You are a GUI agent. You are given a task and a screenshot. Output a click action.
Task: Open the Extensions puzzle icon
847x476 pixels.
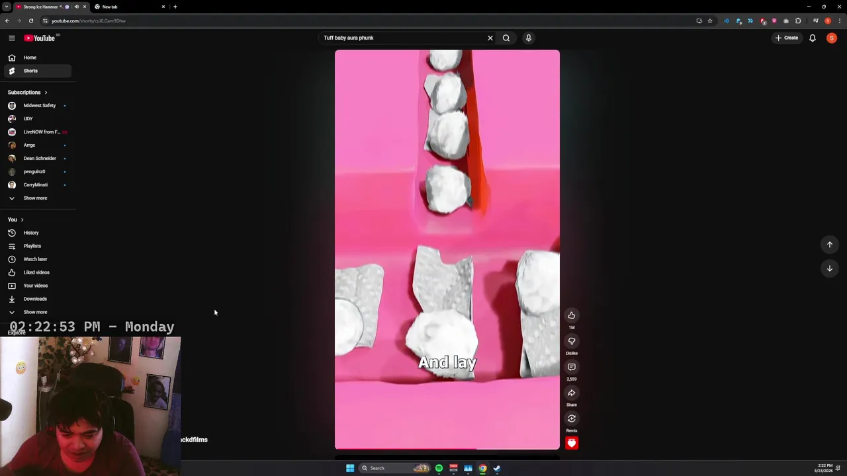click(798, 20)
